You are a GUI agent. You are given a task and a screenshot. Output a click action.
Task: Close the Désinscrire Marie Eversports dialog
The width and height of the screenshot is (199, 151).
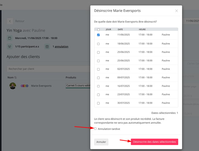[x=176, y=11]
